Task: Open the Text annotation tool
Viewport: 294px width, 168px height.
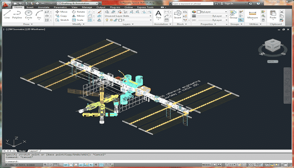Action: pos(158,14)
